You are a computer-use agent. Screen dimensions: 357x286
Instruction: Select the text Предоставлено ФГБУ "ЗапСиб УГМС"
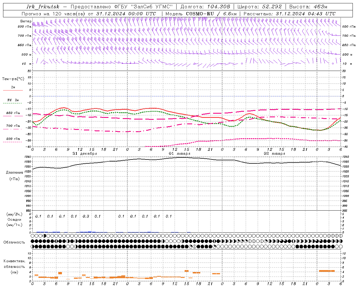(x=122, y=7)
